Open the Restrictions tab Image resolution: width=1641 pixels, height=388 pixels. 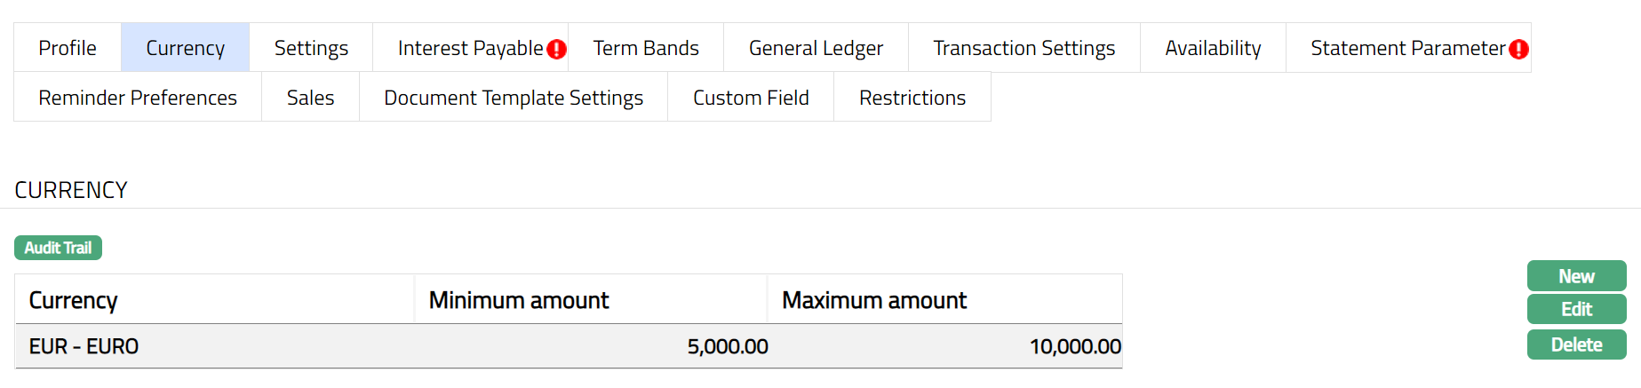tap(912, 98)
